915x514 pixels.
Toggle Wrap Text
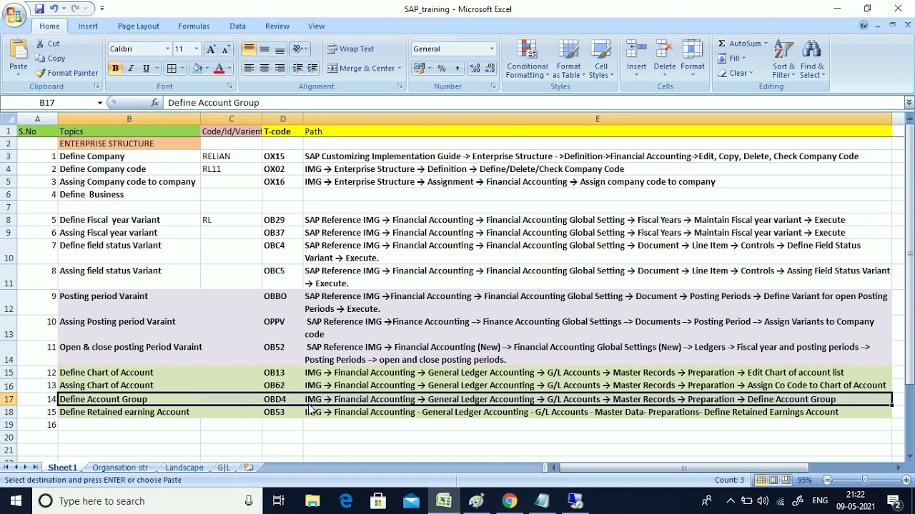click(x=350, y=49)
